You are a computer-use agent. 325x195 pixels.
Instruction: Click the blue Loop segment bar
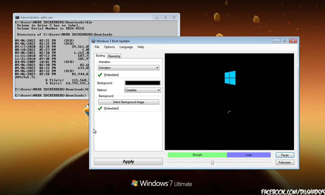click(x=249, y=155)
